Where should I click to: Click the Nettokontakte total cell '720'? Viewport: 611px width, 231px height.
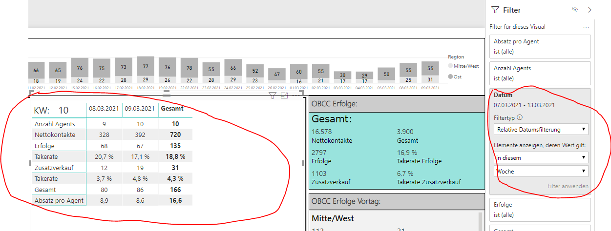pos(175,135)
